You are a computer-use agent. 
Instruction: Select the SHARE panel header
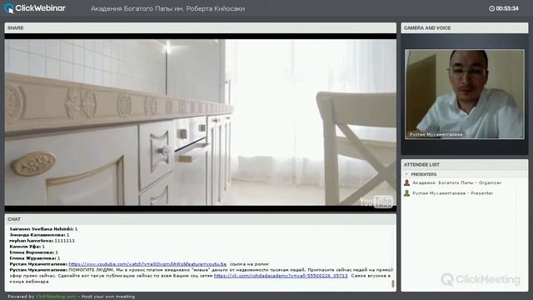coord(200,27)
